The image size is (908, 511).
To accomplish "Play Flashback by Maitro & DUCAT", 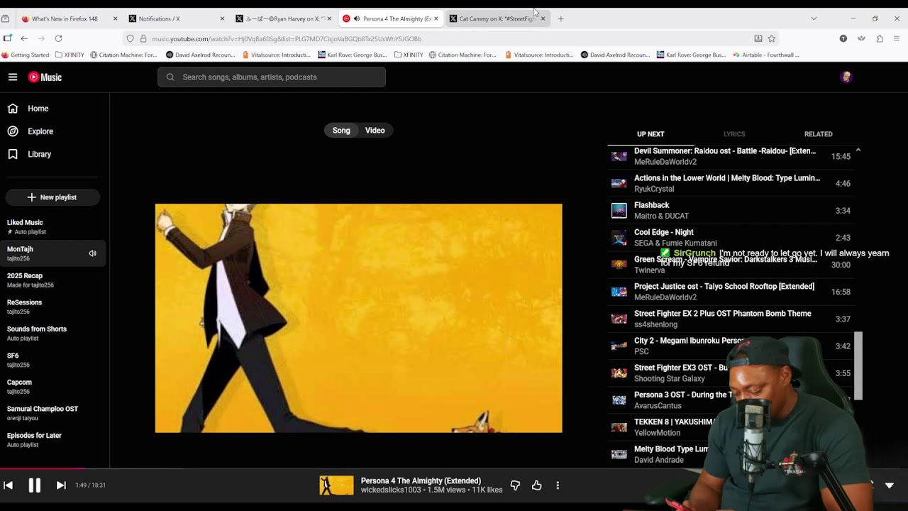I will (x=731, y=211).
